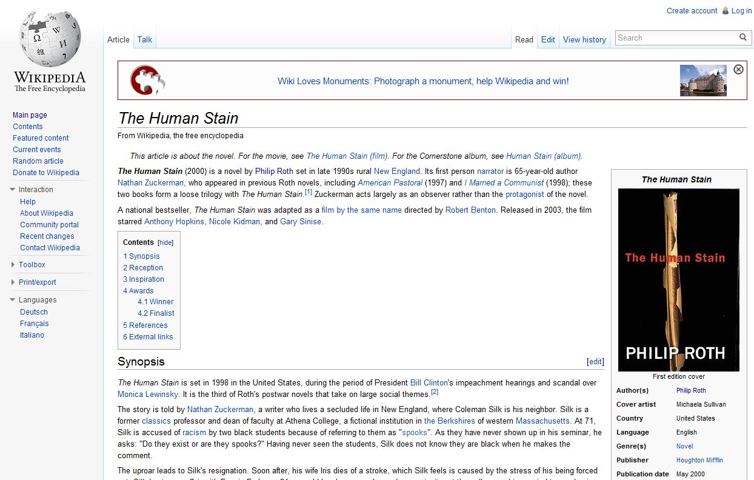
Task: Open the Edit tab
Action: pyautogui.click(x=548, y=39)
